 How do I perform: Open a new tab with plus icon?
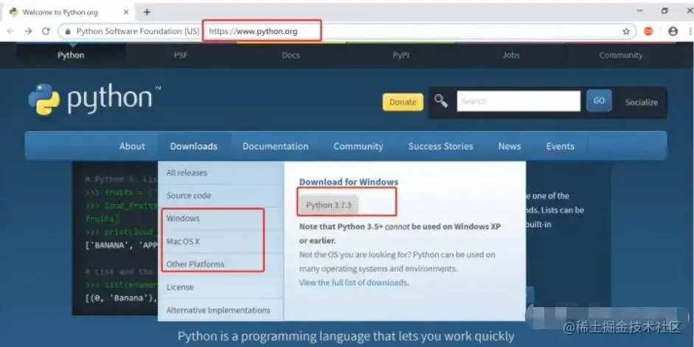tap(147, 13)
